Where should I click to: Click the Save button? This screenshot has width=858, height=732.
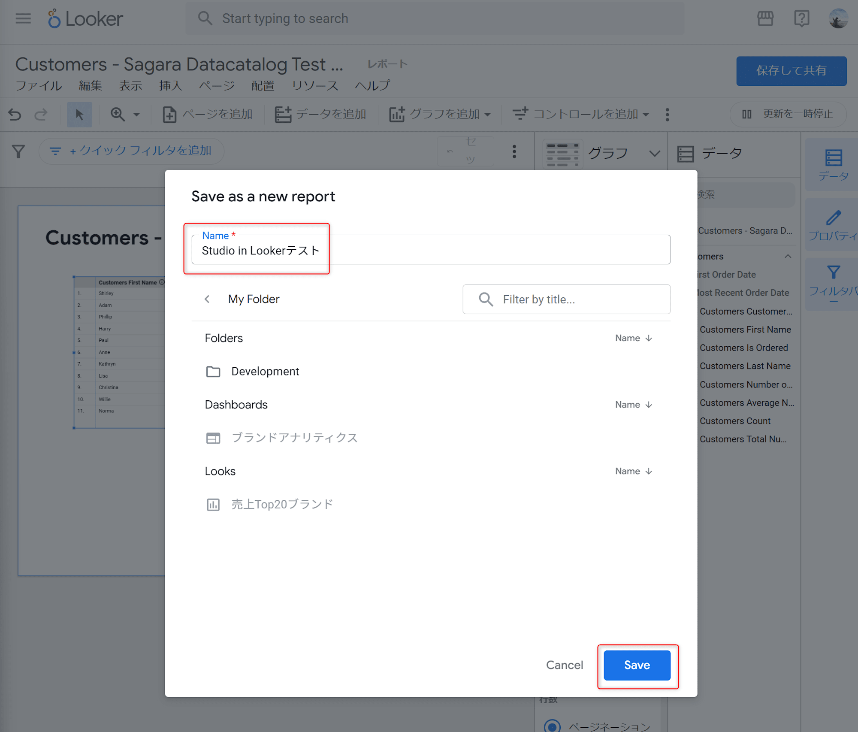click(637, 665)
